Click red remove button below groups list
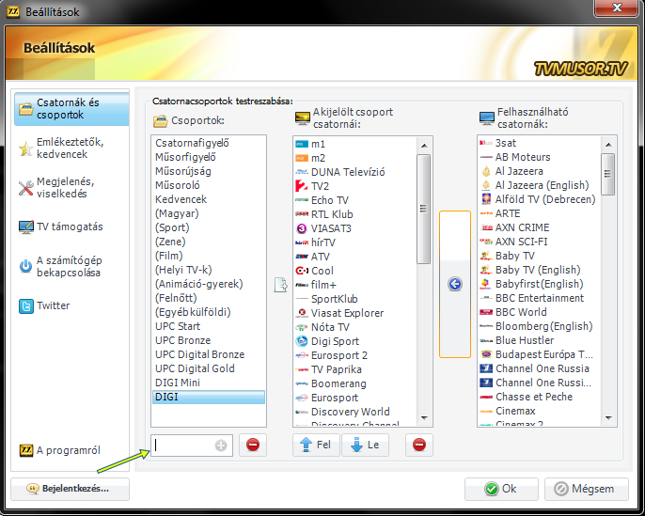Screen dimensions: 645x516 pos(252,446)
